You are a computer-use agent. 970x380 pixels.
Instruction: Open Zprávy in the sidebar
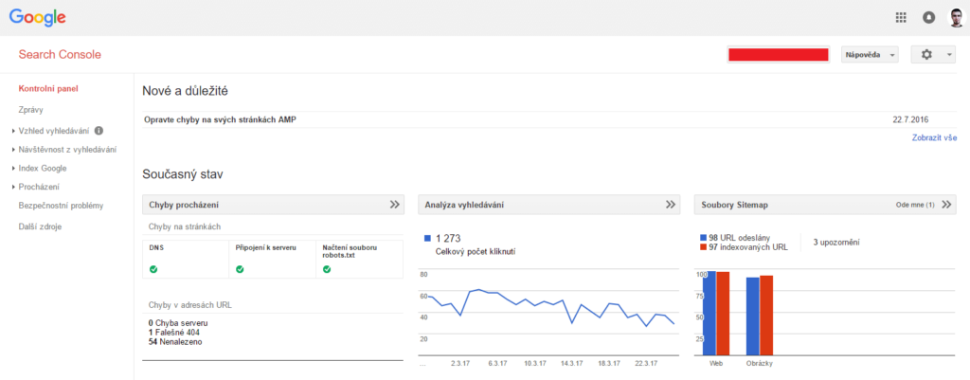(x=31, y=110)
